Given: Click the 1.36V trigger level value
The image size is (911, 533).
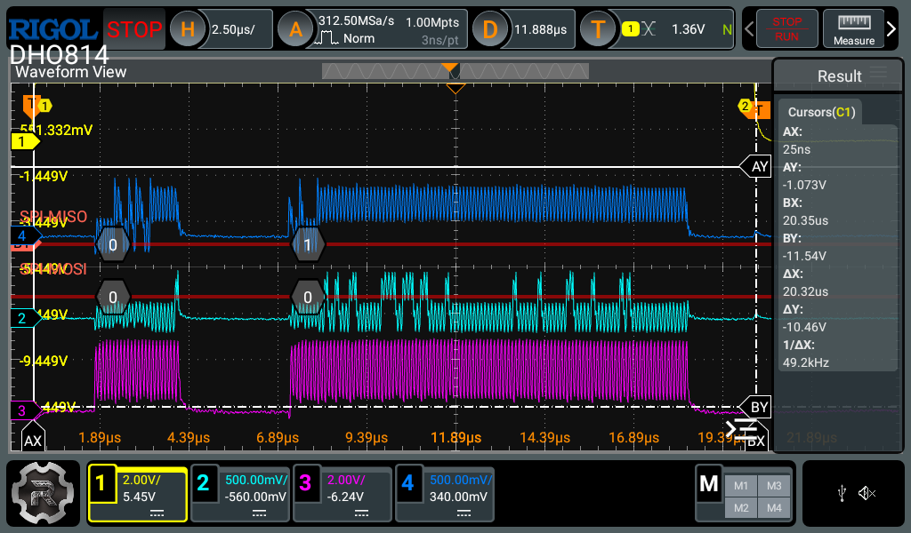Looking at the screenshot, I should tap(688, 29).
